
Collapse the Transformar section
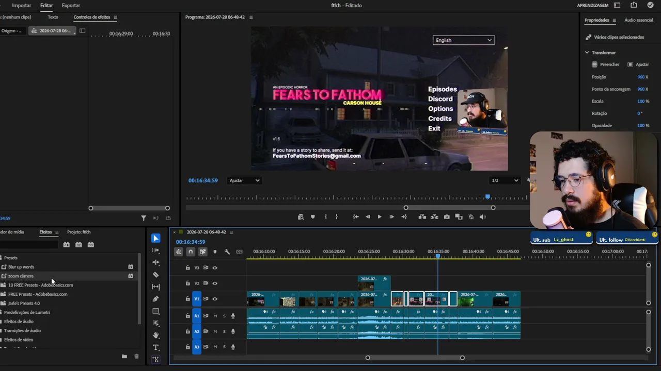tap(587, 53)
